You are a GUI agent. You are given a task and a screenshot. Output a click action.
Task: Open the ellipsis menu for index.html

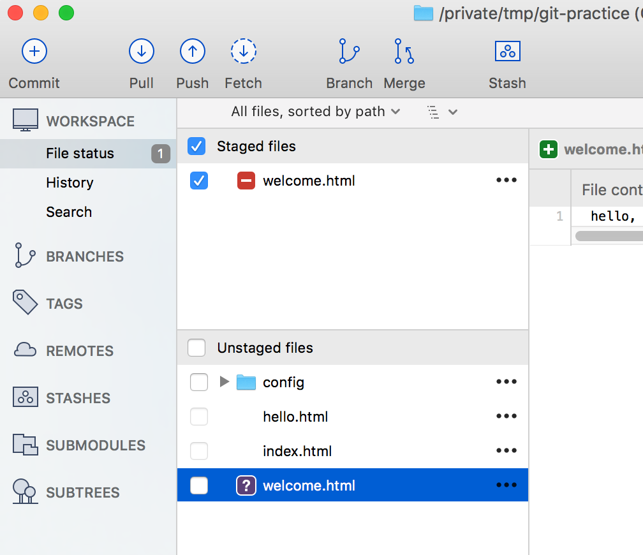point(506,450)
